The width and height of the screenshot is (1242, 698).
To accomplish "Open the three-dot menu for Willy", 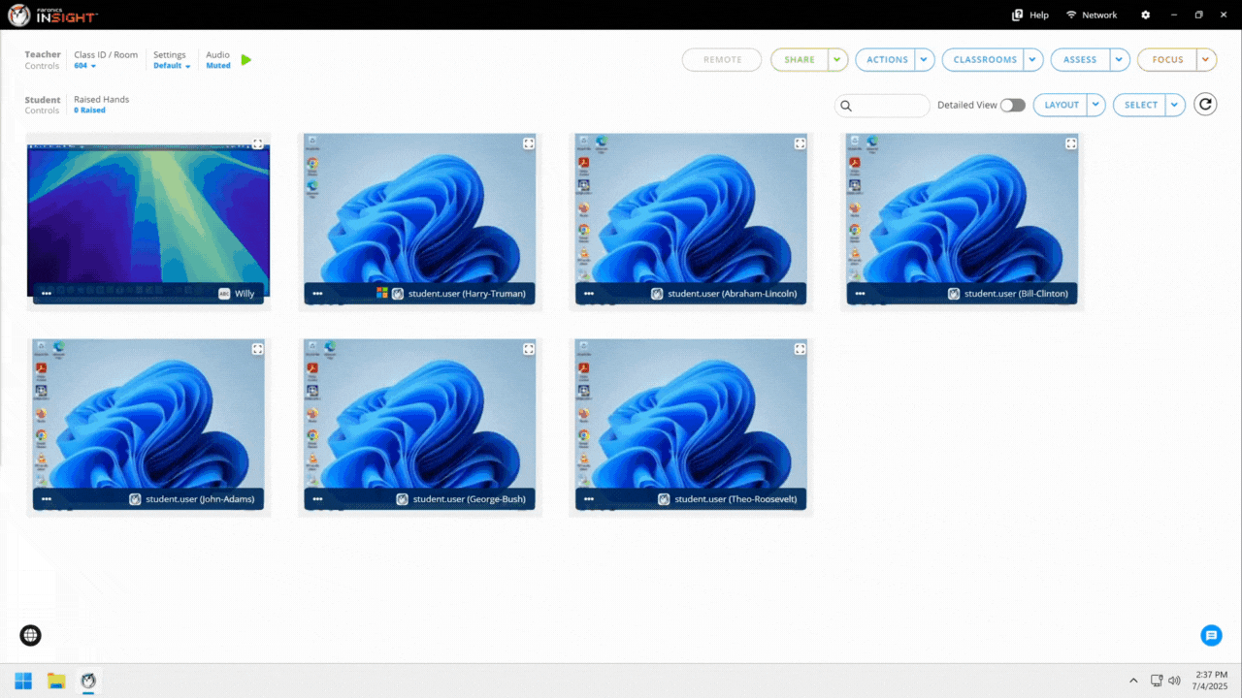I will (46, 293).
